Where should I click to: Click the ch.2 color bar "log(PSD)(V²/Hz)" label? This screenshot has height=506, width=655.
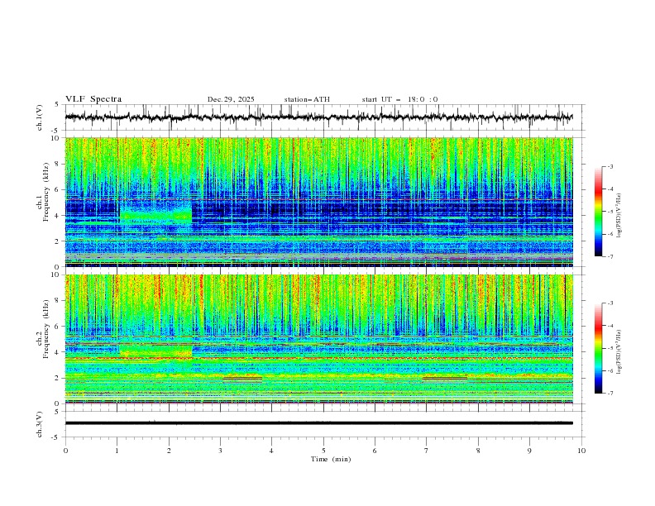[619, 351]
